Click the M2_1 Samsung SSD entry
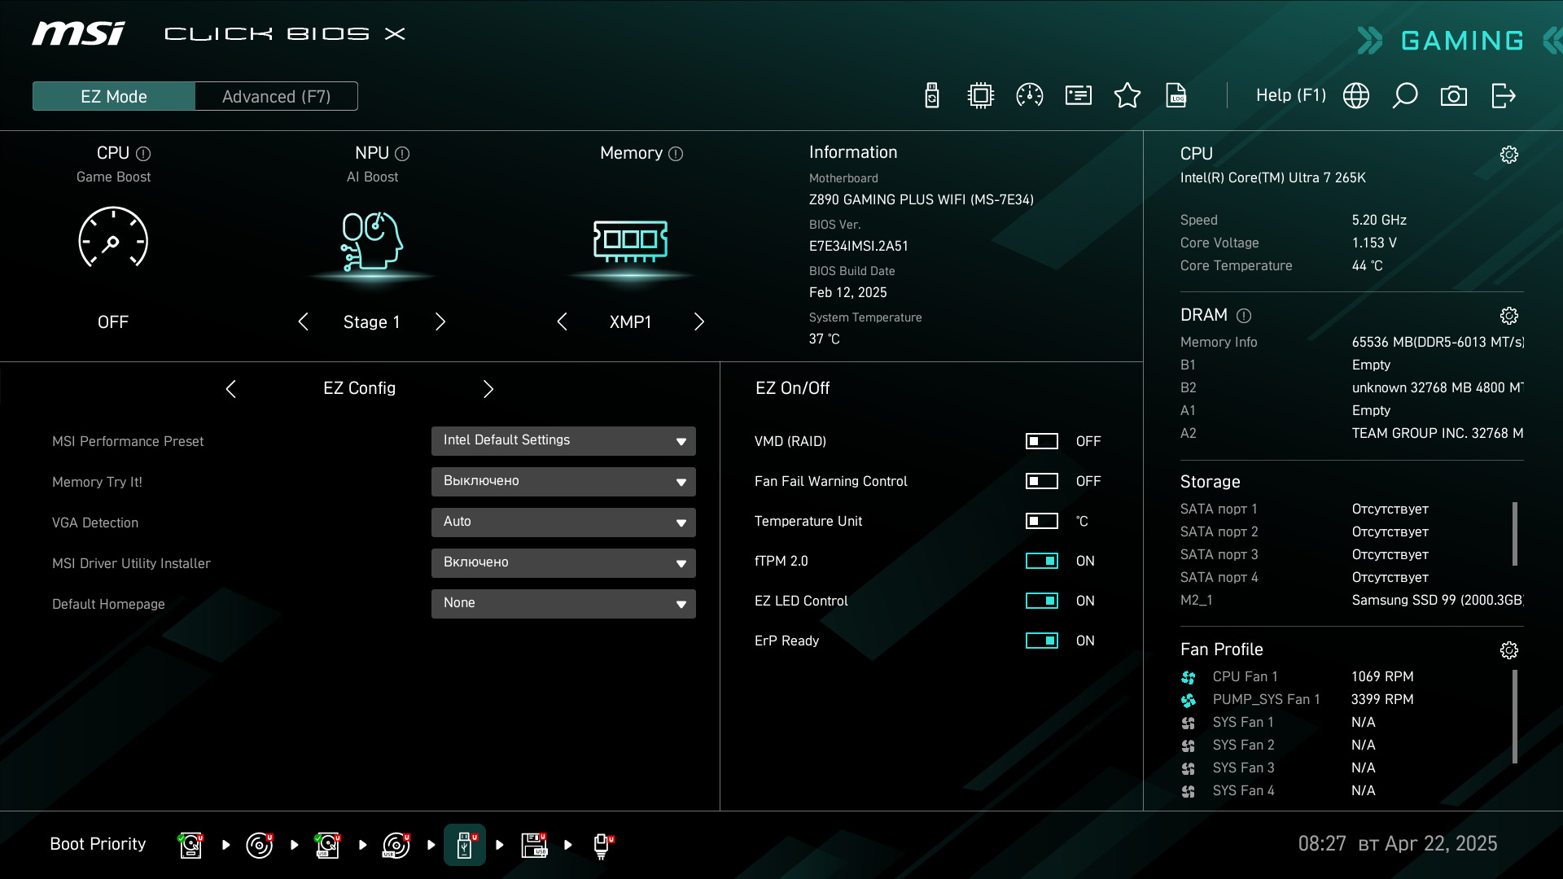Screen dimensions: 1563x879 click(1352, 600)
